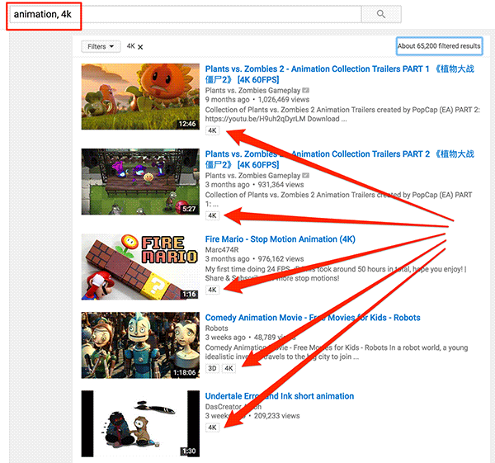
Task: Click the 3D badge on Robots video
Action: [x=212, y=368]
